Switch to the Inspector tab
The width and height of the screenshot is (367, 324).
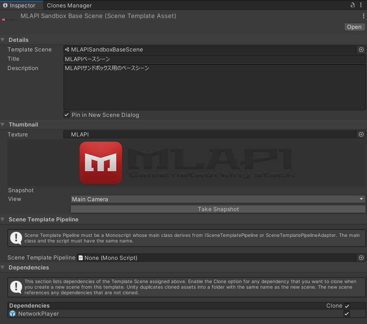click(21, 5)
